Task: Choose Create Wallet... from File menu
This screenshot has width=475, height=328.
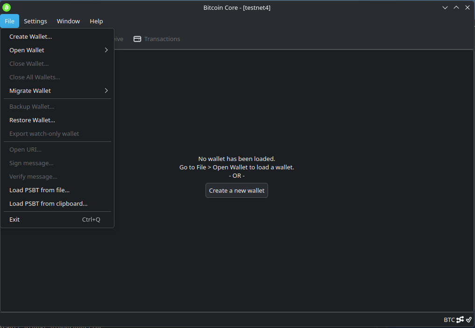Action: point(57,36)
